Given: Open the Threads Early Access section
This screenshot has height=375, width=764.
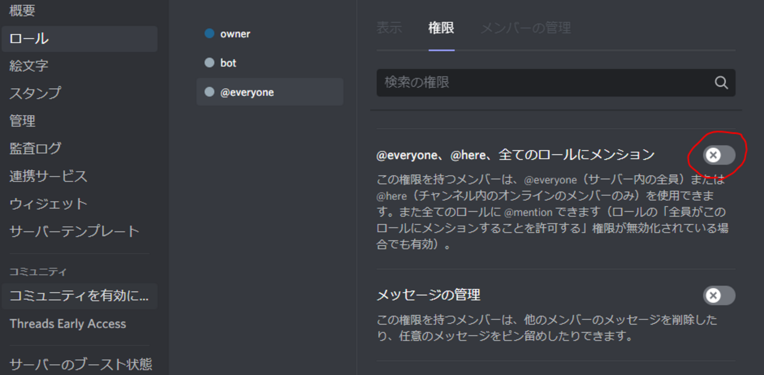Looking at the screenshot, I should (68, 323).
